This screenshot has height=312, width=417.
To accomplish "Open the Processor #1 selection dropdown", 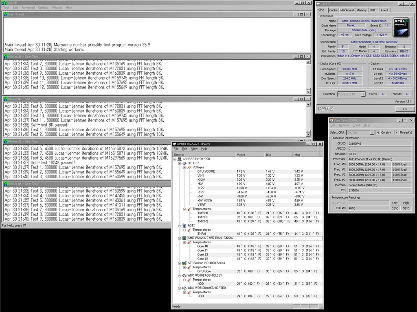I will (363, 94).
